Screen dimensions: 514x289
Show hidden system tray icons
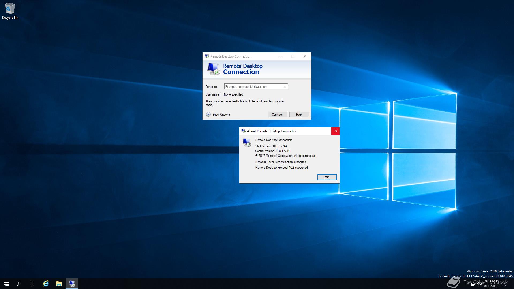(x=467, y=283)
